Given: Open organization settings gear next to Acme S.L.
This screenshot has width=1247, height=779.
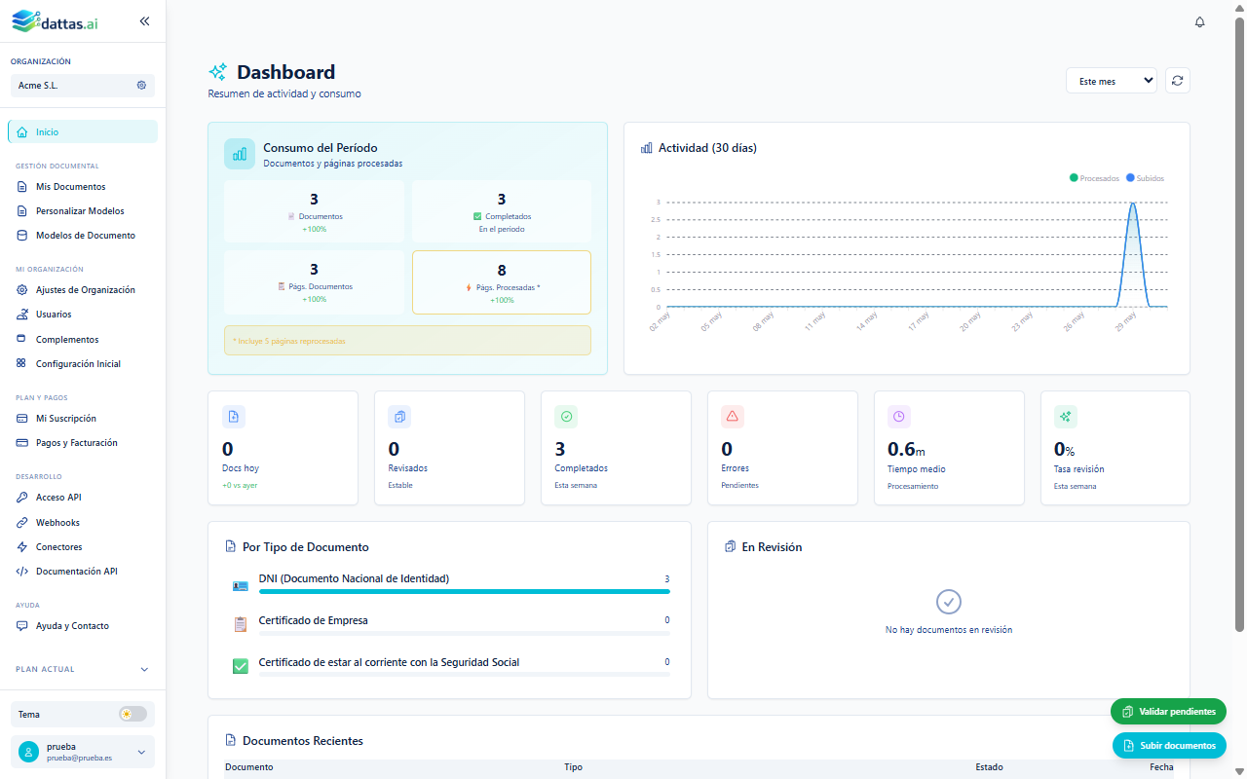Looking at the screenshot, I should point(141,86).
